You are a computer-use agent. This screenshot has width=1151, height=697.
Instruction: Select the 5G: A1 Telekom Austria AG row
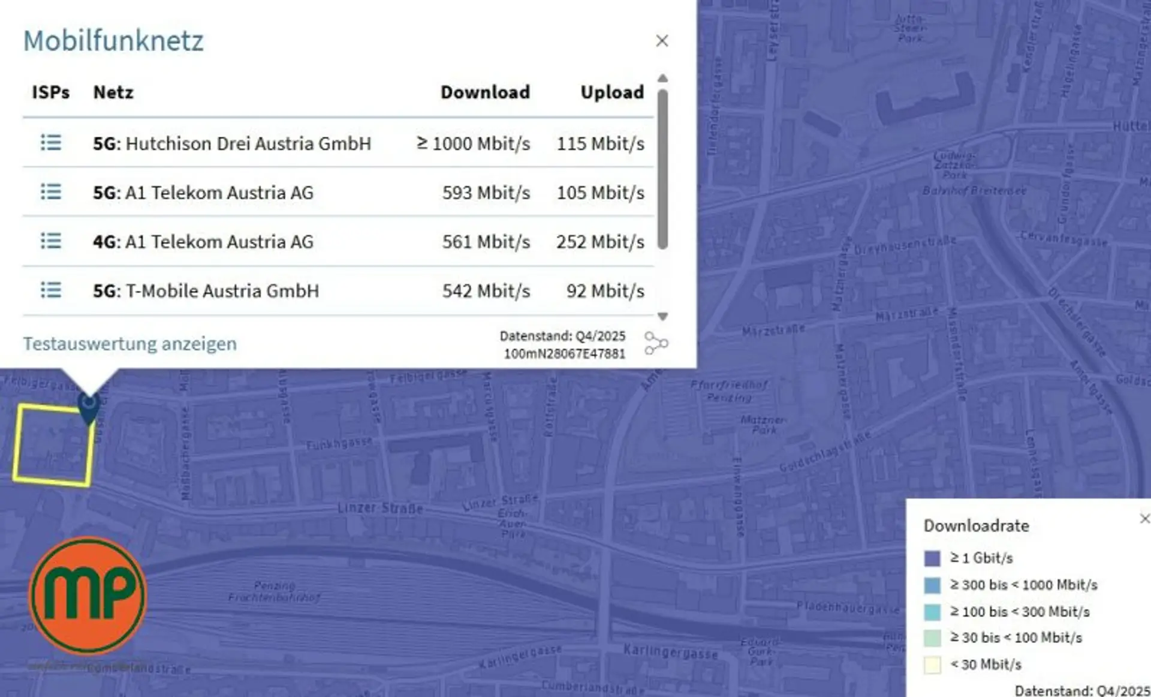pos(338,192)
